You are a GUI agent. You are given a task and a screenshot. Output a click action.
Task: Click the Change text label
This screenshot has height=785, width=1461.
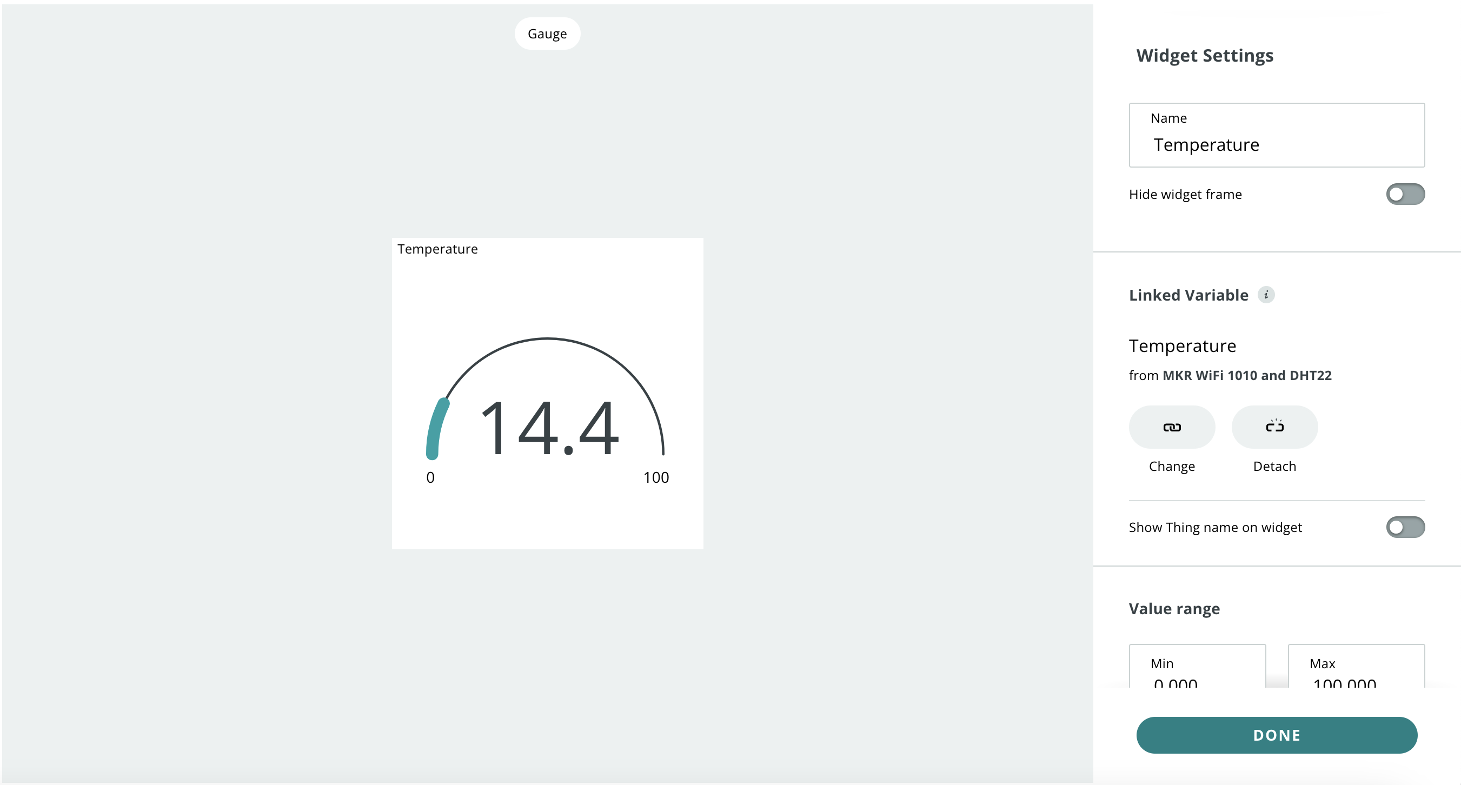(1172, 466)
